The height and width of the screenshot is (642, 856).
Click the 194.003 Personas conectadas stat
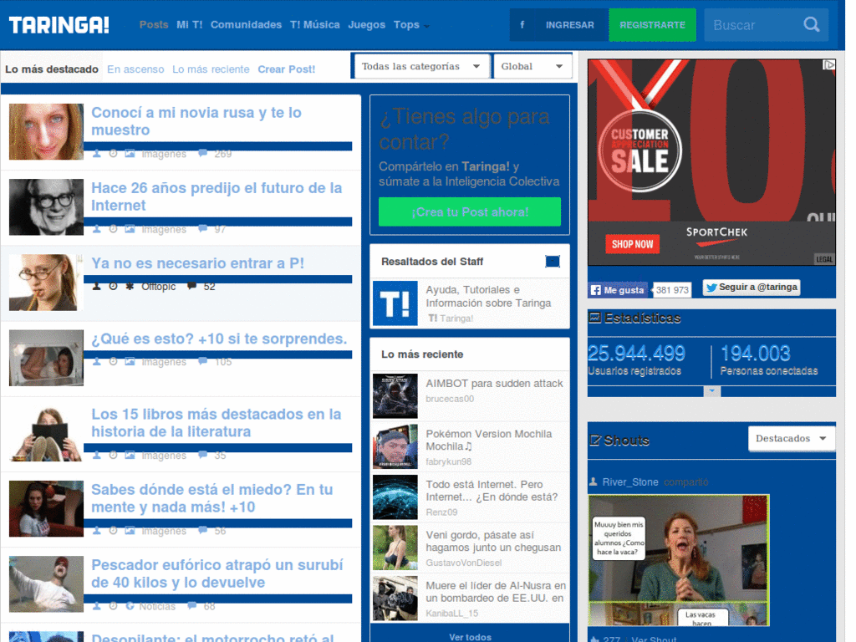click(769, 359)
